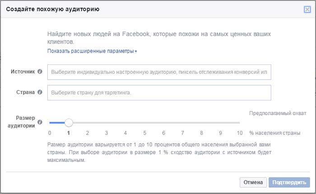Close the dialog with the X icon
316x194 pixels.
(x=307, y=9)
